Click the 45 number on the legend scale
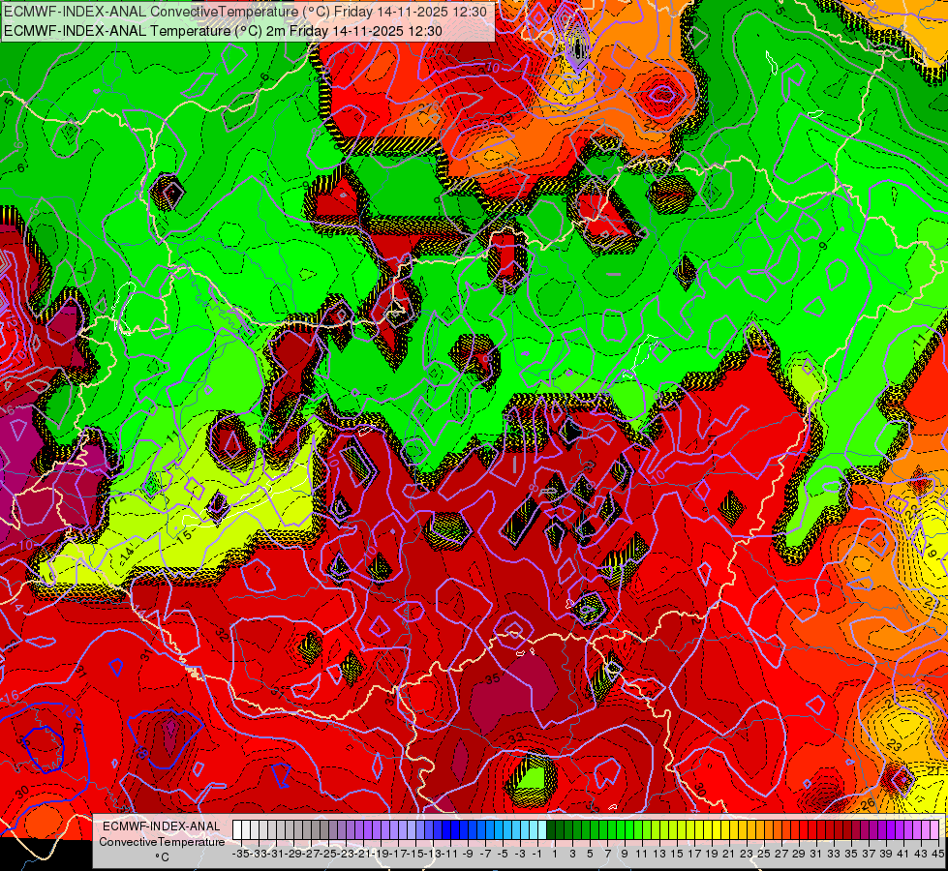 (x=937, y=854)
